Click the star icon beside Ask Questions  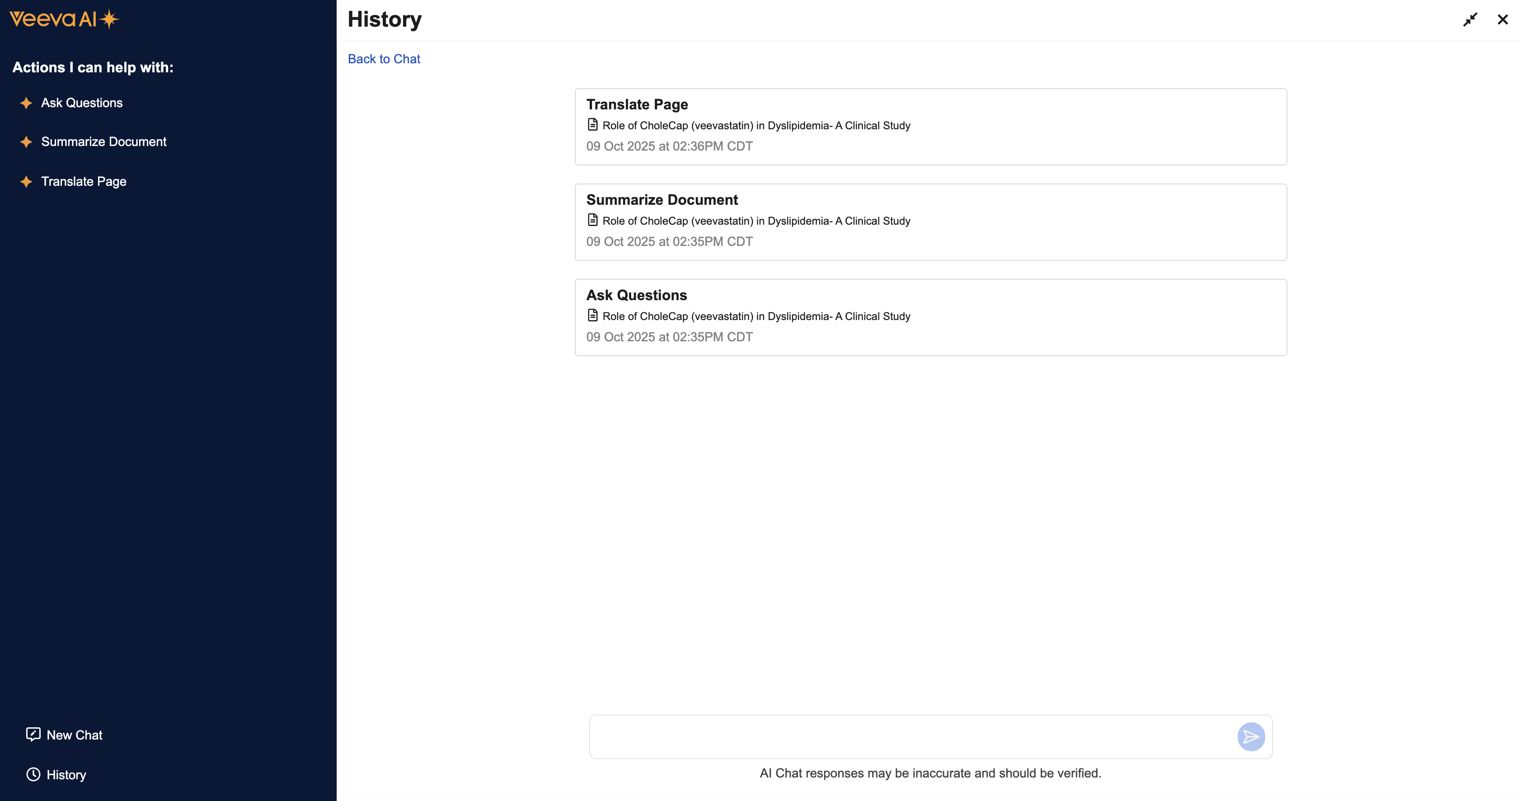click(x=26, y=104)
